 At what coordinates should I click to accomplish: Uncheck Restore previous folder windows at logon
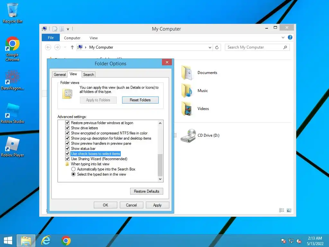tap(67, 123)
